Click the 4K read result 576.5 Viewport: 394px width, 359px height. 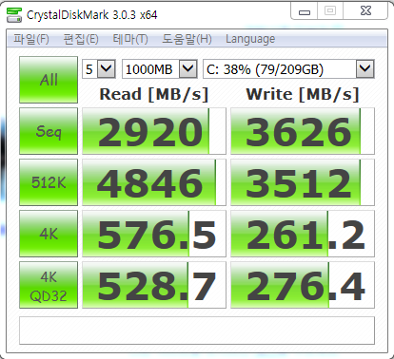click(154, 234)
